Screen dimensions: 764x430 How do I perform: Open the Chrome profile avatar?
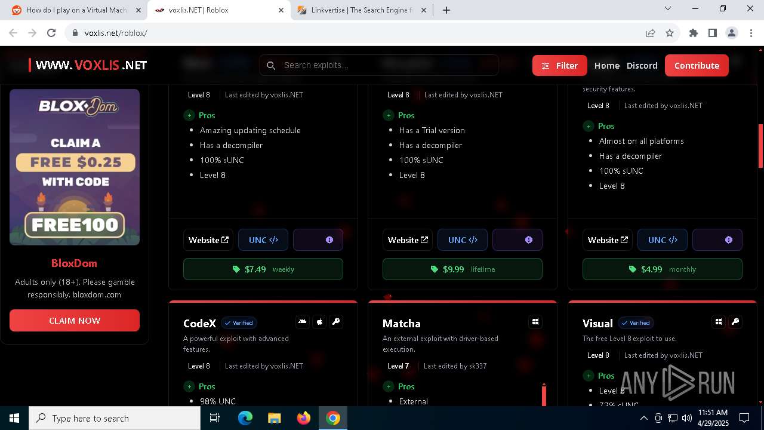732,33
